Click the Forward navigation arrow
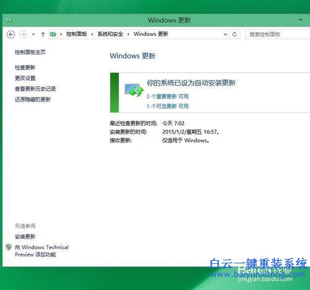This screenshot has height=290, width=310. click(23, 34)
